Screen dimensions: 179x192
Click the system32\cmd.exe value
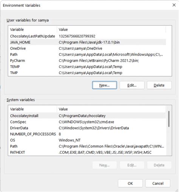point(86,122)
